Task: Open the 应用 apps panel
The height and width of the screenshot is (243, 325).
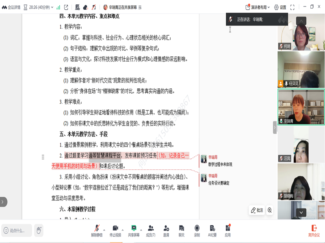Action: [x=227, y=230]
